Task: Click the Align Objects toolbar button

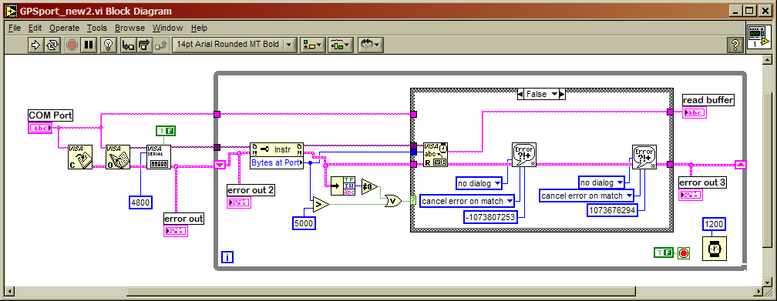Action: click(x=313, y=45)
